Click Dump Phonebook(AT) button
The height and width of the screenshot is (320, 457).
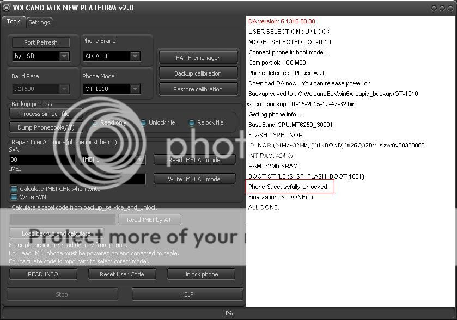pyautogui.click(x=46, y=127)
